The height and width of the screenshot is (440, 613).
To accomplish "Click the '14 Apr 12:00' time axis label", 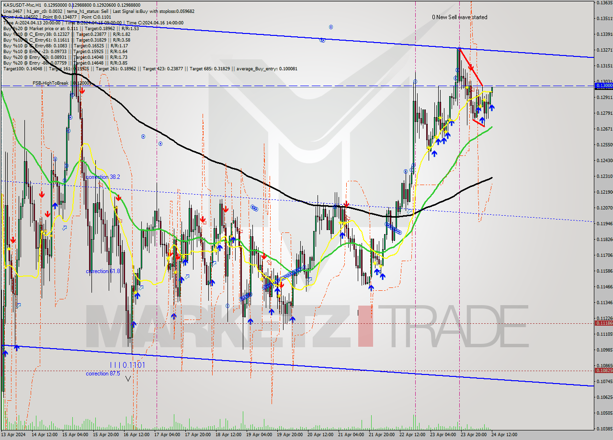I will click(x=44, y=435).
